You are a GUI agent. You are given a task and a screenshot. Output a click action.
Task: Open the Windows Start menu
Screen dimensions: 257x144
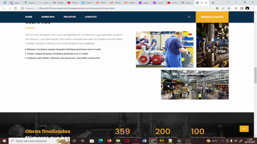(x=4, y=141)
